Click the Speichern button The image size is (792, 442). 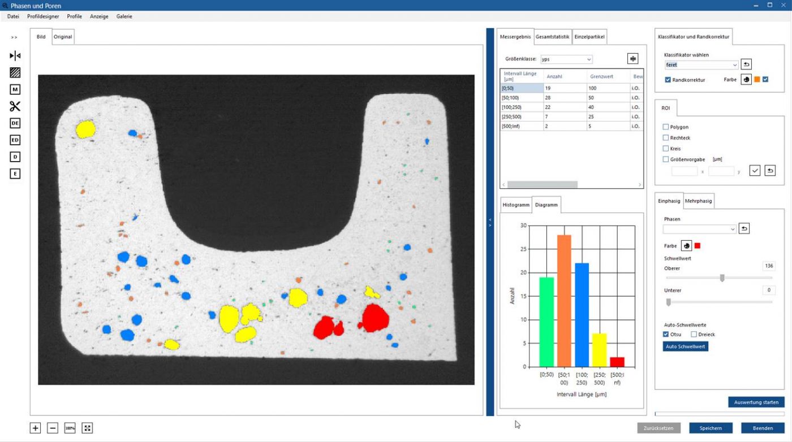[x=711, y=428]
